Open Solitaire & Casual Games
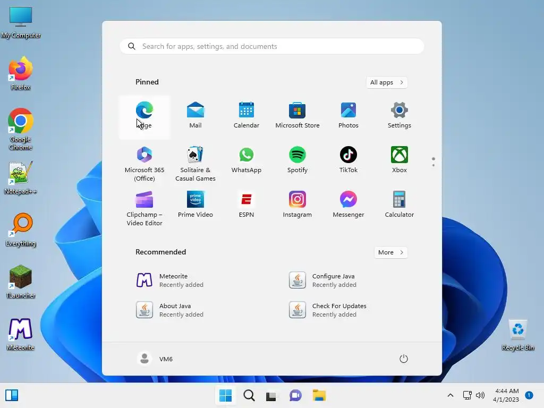The image size is (544, 408). coord(195,164)
